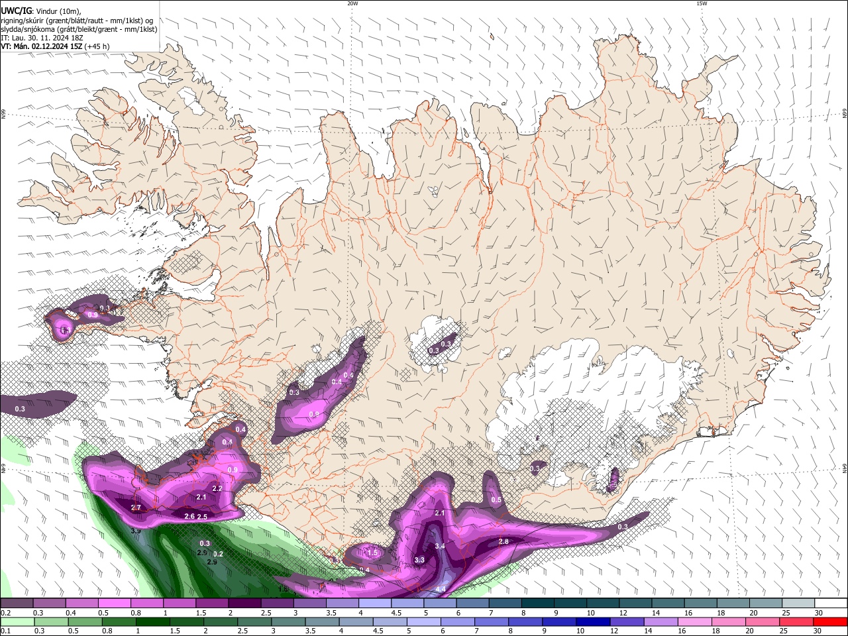Click the '20W' longitude label

pos(352,3)
